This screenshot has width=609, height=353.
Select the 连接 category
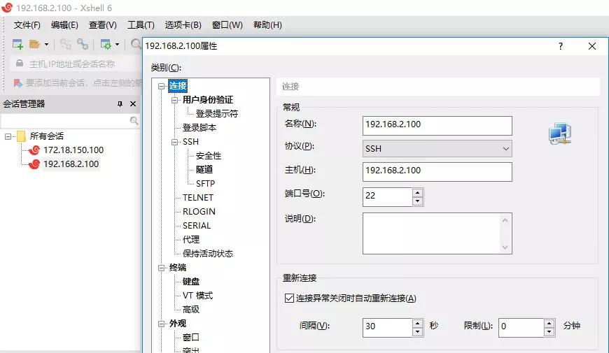coord(178,86)
